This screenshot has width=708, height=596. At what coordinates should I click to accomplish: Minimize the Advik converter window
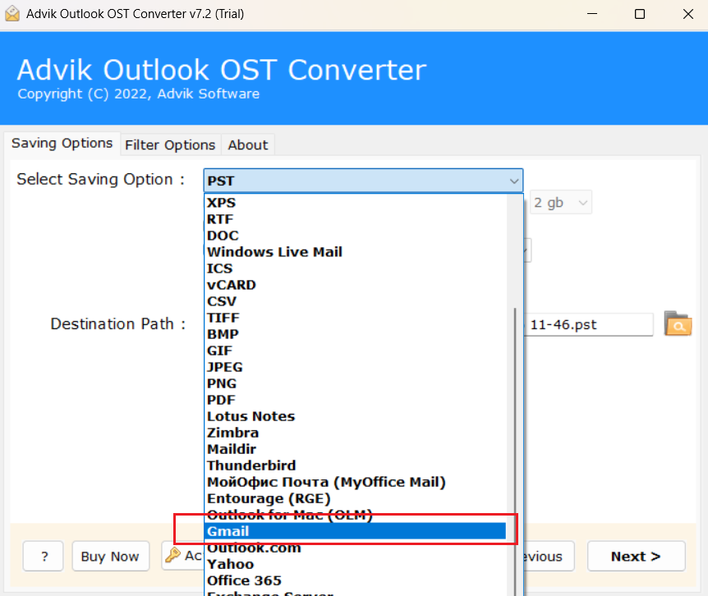tap(592, 14)
